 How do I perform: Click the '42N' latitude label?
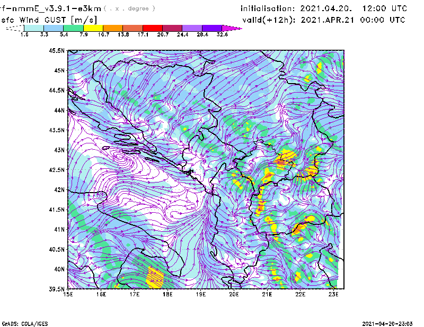click(59, 190)
